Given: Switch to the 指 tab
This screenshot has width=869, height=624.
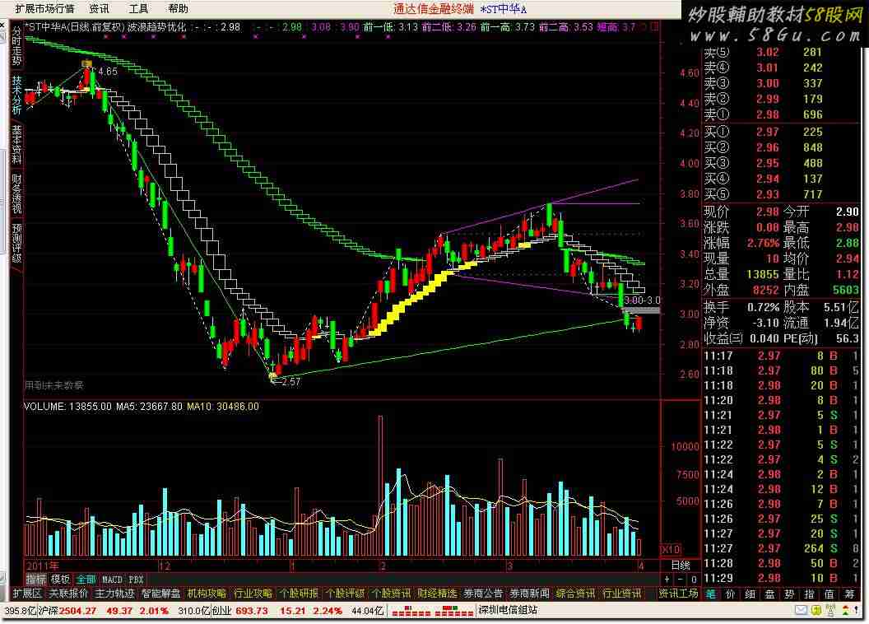Looking at the screenshot, I should (x=809, y=594).
